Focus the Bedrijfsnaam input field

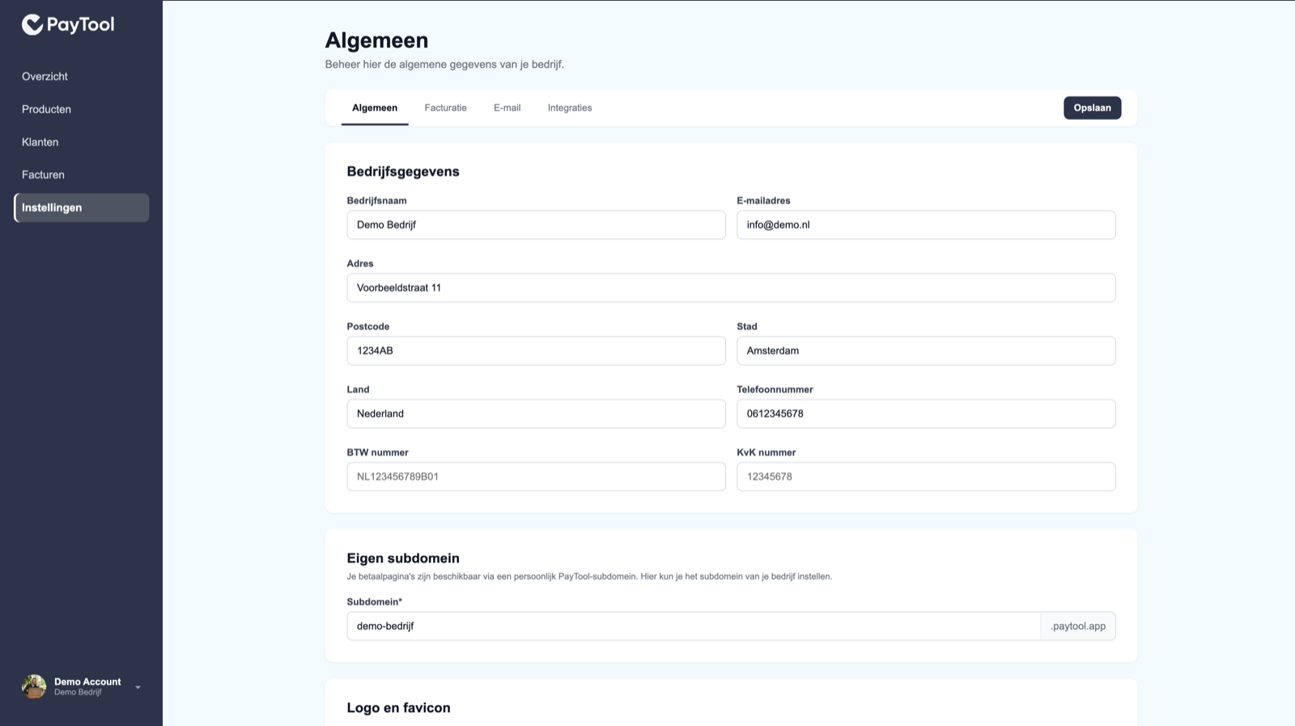(536, 225)
